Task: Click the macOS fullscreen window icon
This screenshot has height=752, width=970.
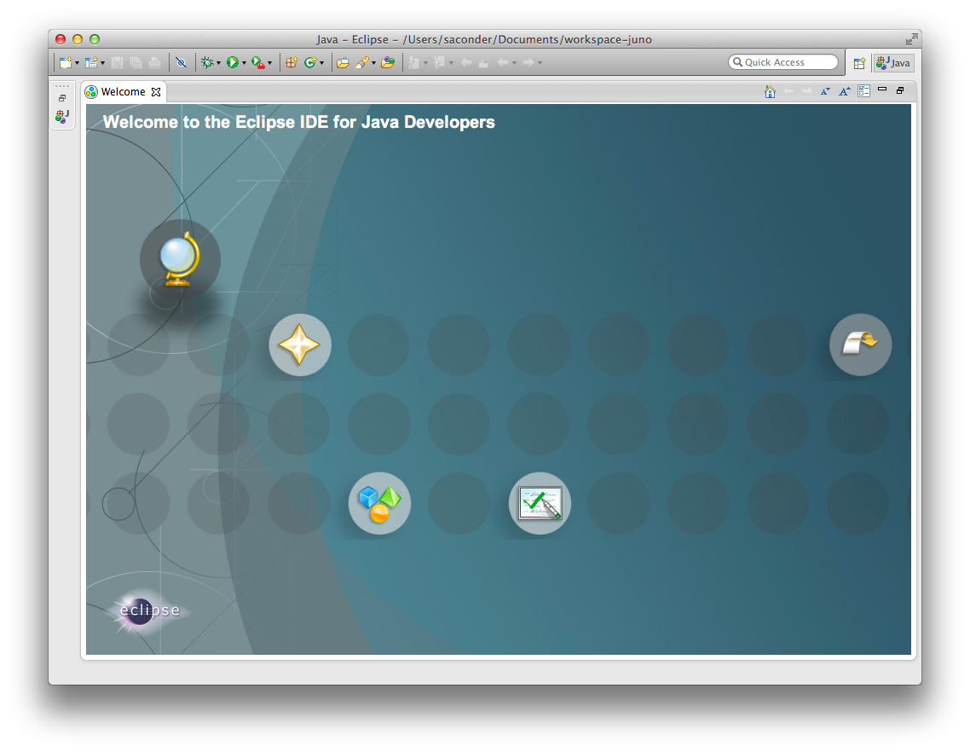Action: [x=911, y=39]
